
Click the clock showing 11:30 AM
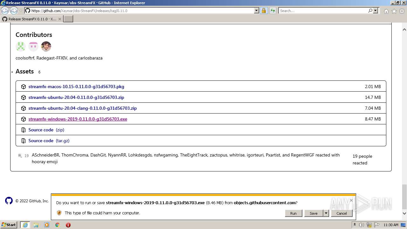pyautogui.click(x=391, y=225)
